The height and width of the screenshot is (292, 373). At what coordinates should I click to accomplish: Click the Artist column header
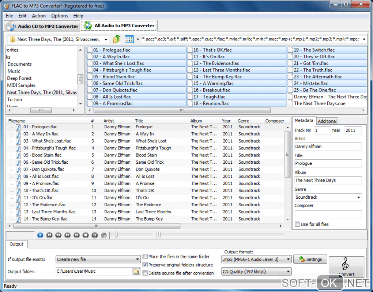pos(117,121)
